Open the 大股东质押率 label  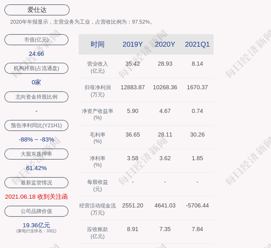pos(36,154)
